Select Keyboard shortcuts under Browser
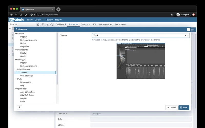Screen dimensions: 205x128 click(29, 40)
